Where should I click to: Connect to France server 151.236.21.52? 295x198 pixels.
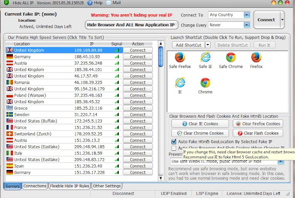pos(138,127)
